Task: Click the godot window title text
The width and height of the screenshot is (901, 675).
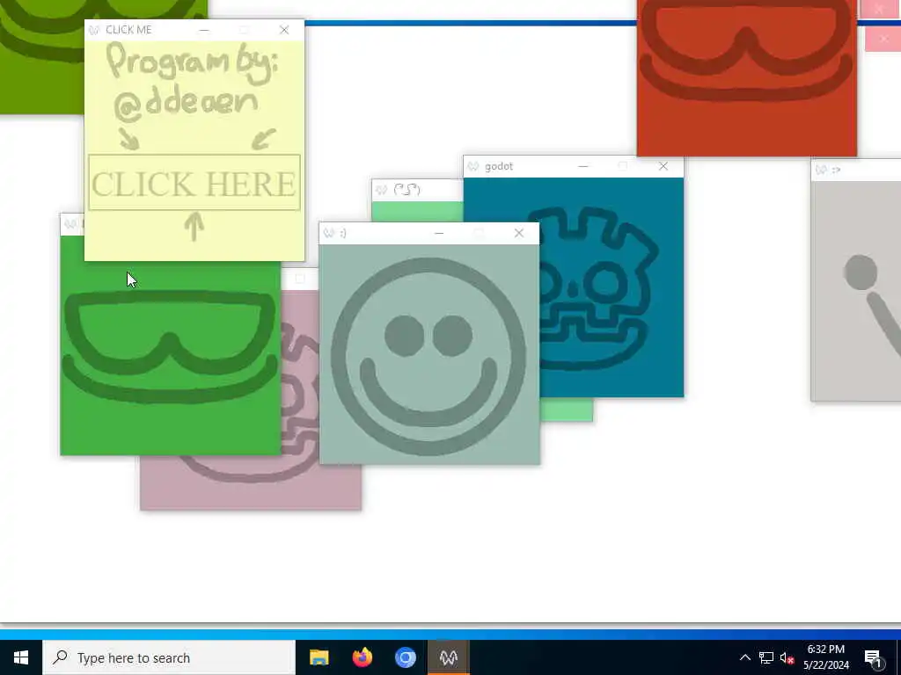Action: point(499,166)
